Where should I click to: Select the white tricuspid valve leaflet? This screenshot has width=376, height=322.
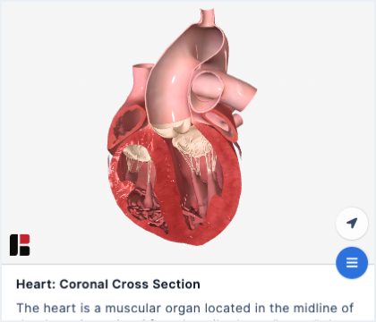[x=137, y=153]
